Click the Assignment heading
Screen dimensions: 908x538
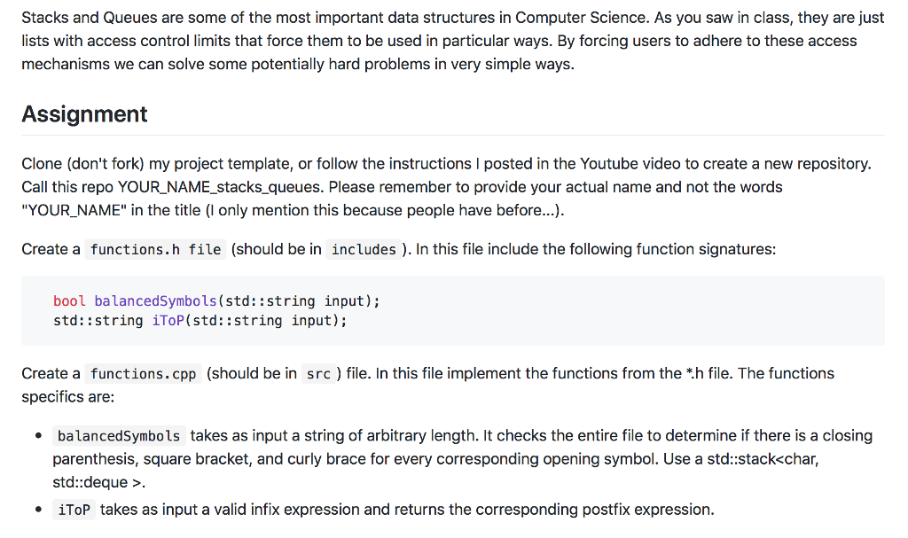click(x=84, y=114)
